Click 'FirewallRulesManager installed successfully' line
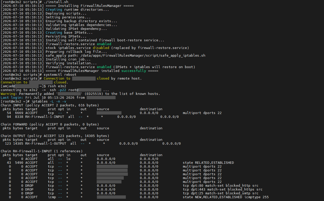The image size is (324, 201). pyautogui.click(x=80, y=71)
